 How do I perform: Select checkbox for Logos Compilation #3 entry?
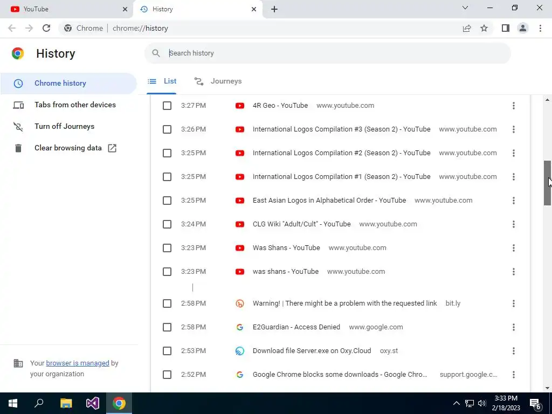(167, 129)
